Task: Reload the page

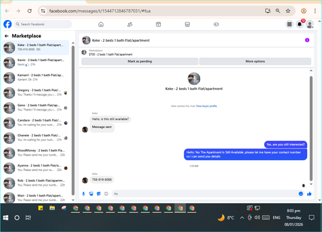Action: pyautogui.click(x=30, y=11)
